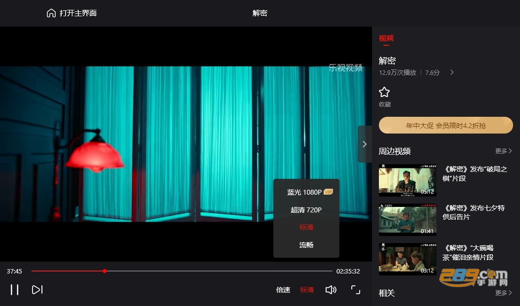Collapse the sidebar with the arrow handle

coord(365,144)
